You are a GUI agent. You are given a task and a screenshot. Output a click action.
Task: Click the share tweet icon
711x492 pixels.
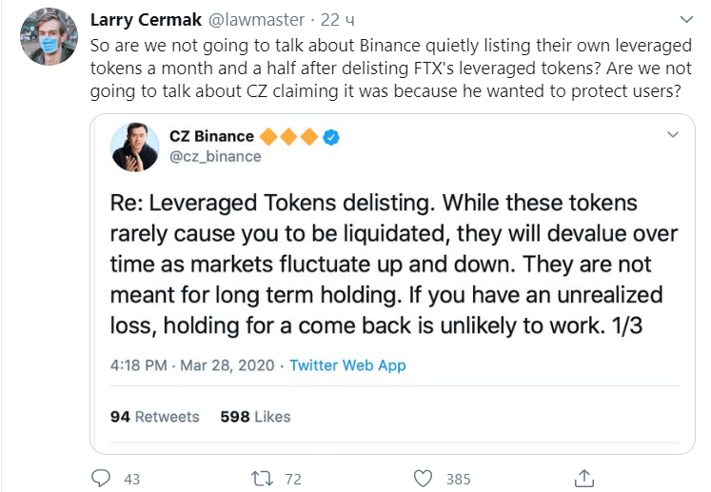pos(586,478)
